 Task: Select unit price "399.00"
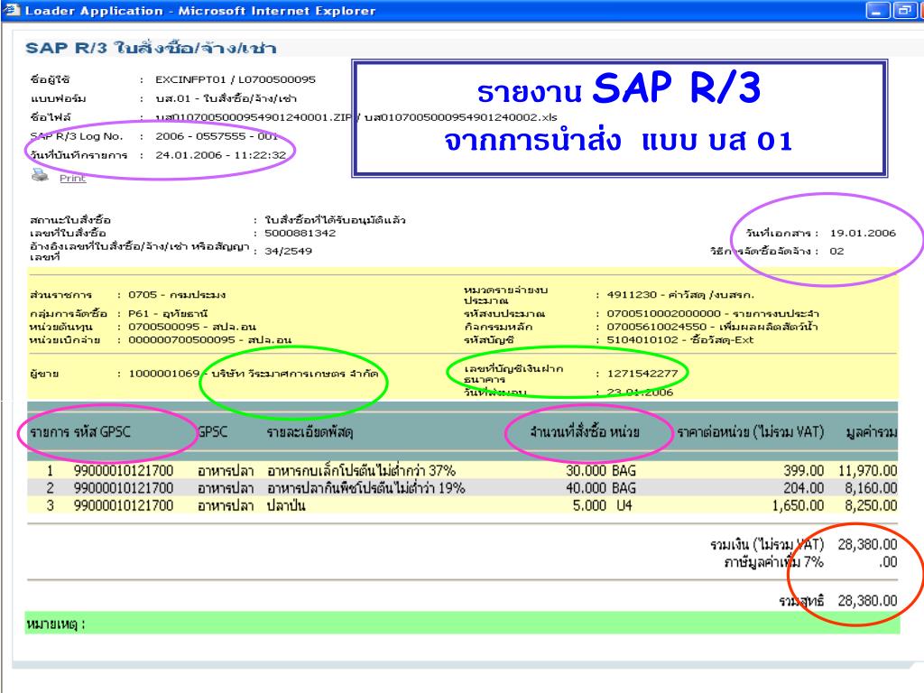803,471
